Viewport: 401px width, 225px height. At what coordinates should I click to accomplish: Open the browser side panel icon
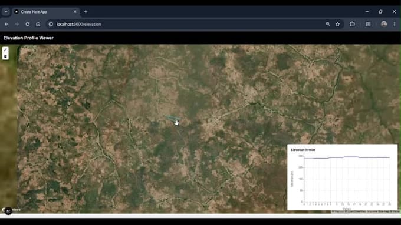coord(368,24)
